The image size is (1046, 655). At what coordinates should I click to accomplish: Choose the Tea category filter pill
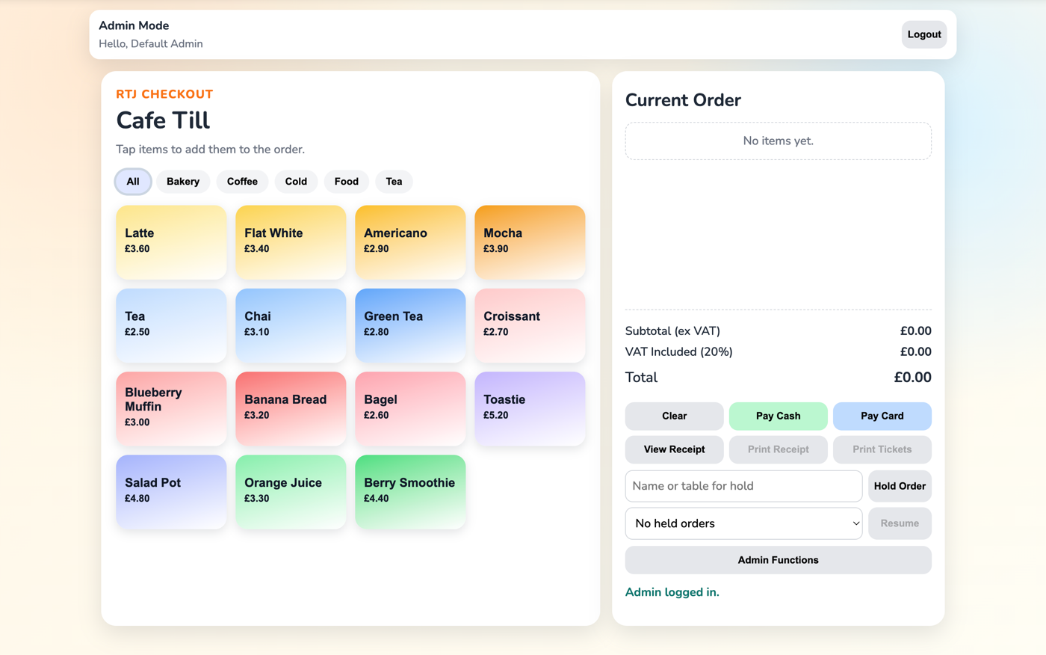click(x=394, y=182)
